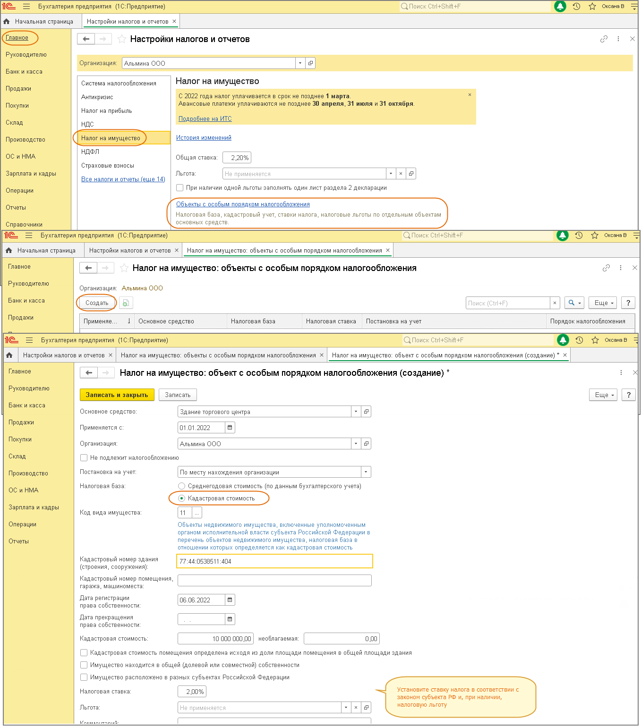Click Налоговая ставка 2,00% field
641x727 pixels.
tap(192, 692)
